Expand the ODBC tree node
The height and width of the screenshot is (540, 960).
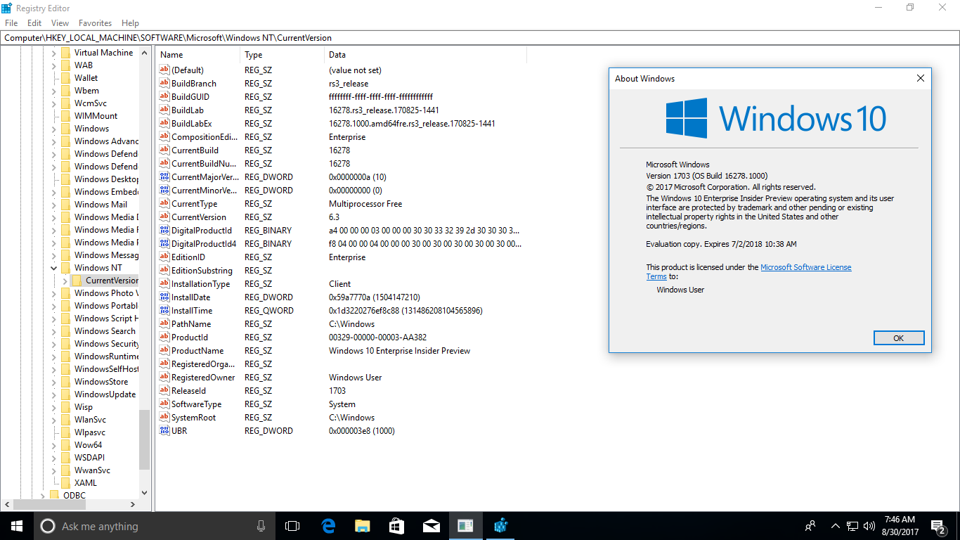click(42, 495)
